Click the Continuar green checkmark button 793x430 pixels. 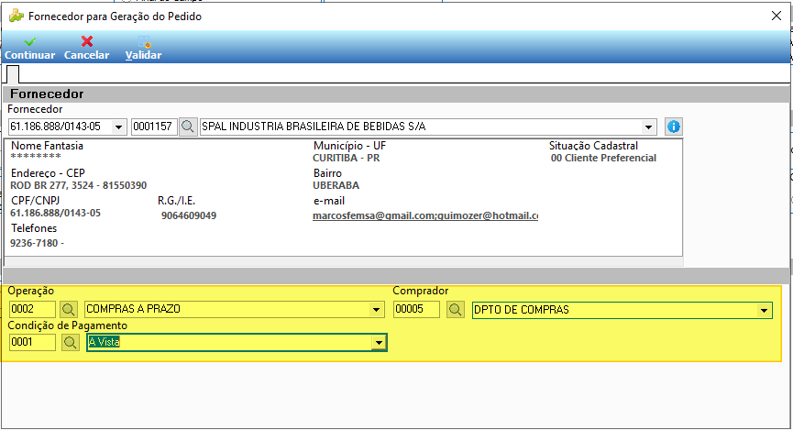tap(30, 48)
